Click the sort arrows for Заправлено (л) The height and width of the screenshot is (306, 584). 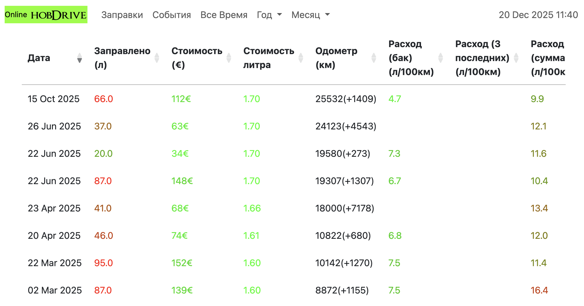156,58
